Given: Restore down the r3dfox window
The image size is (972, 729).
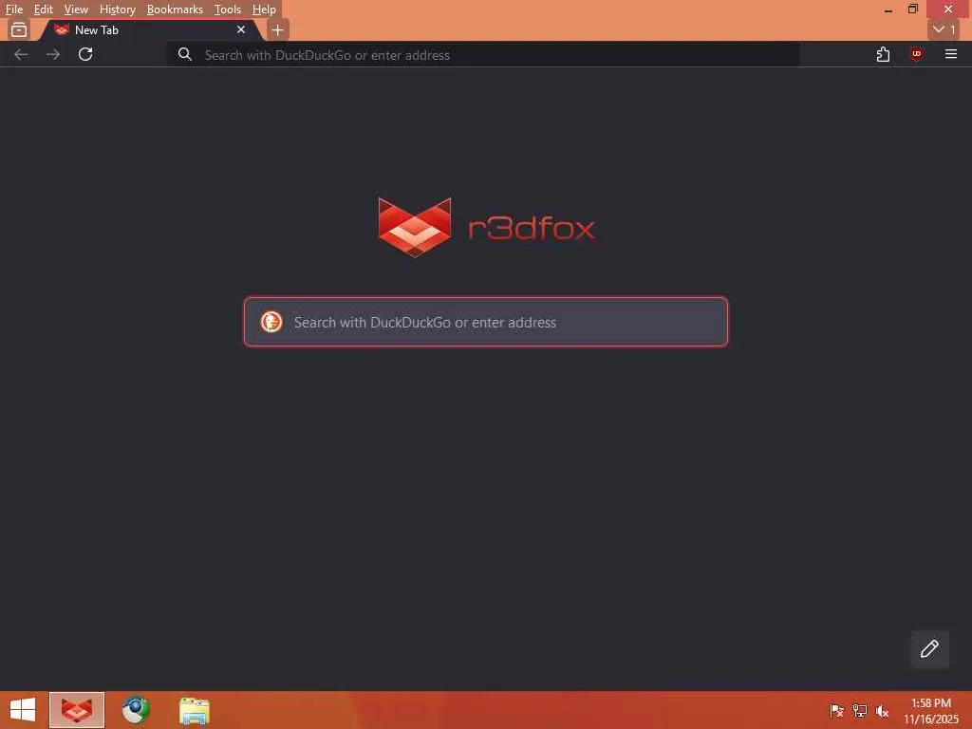Looking at the screenshot, I should [x=912, y=9].
